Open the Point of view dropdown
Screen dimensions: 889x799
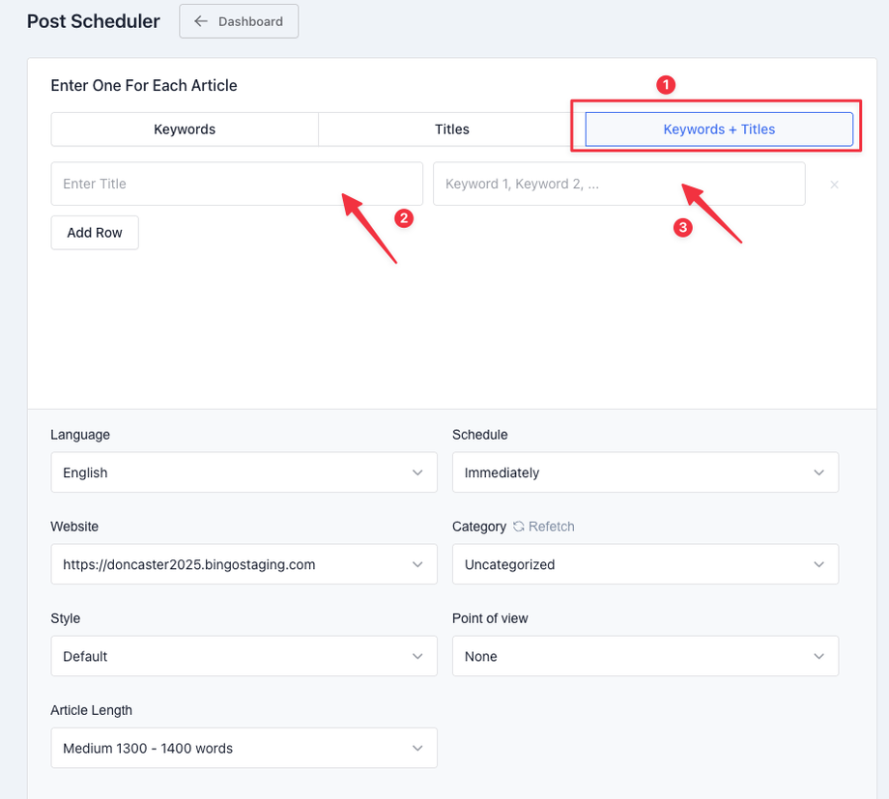[x=645, y=656]
